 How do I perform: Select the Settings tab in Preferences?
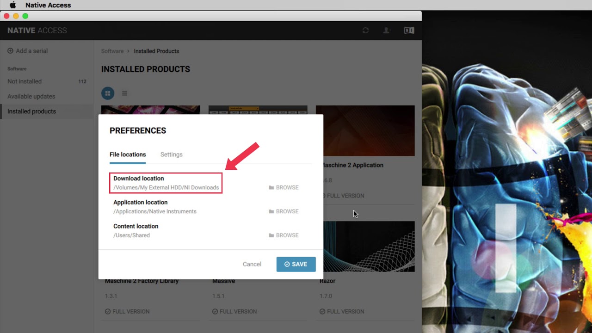pos(172,154)
